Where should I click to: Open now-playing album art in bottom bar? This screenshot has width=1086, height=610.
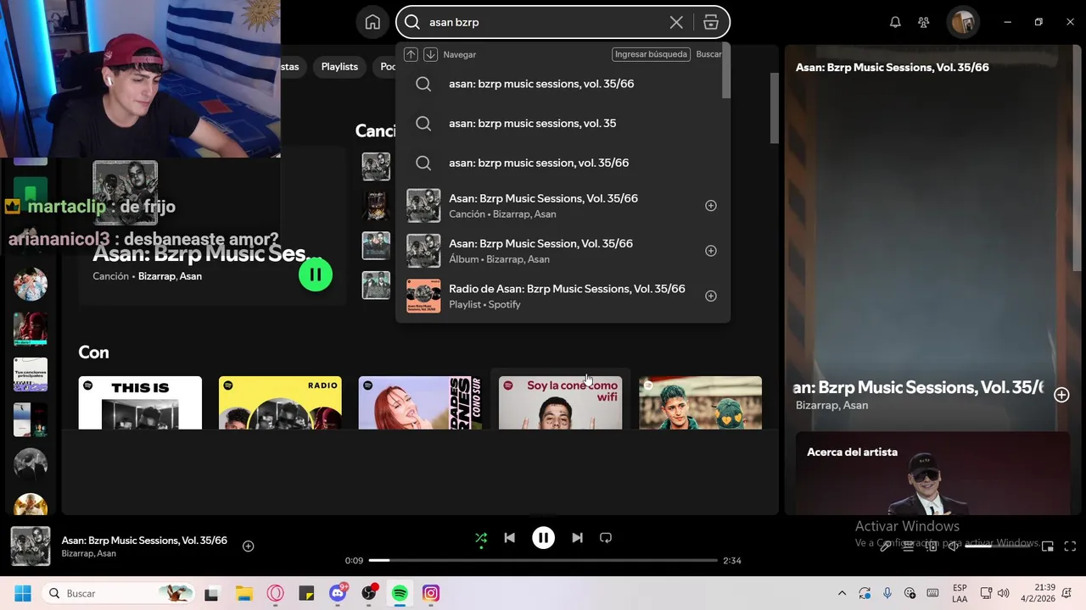31,546
